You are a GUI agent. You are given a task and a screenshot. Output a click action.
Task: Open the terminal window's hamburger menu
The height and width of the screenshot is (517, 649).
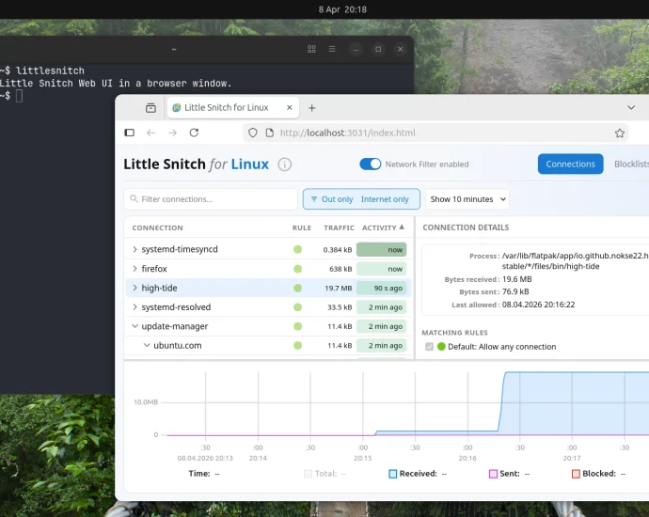(x=332, y=49)
